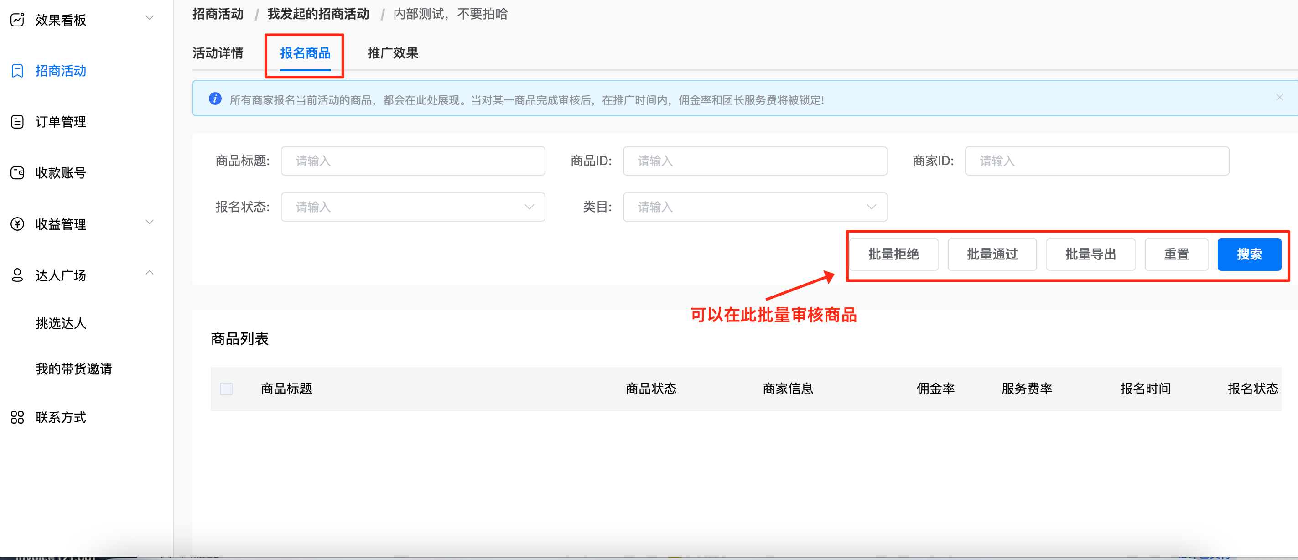The height and width of the screenshot is (560, 1298).
Task: Click the 收款账号 wallet icon
Action: pos(17,173)
